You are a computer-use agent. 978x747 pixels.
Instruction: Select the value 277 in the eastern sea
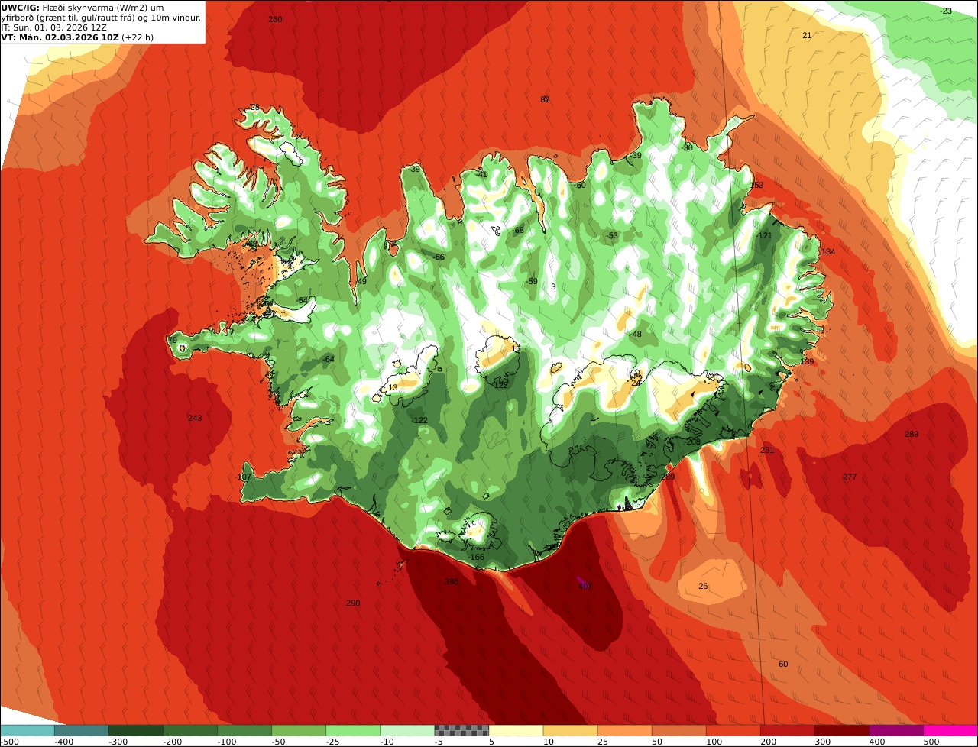850,477
